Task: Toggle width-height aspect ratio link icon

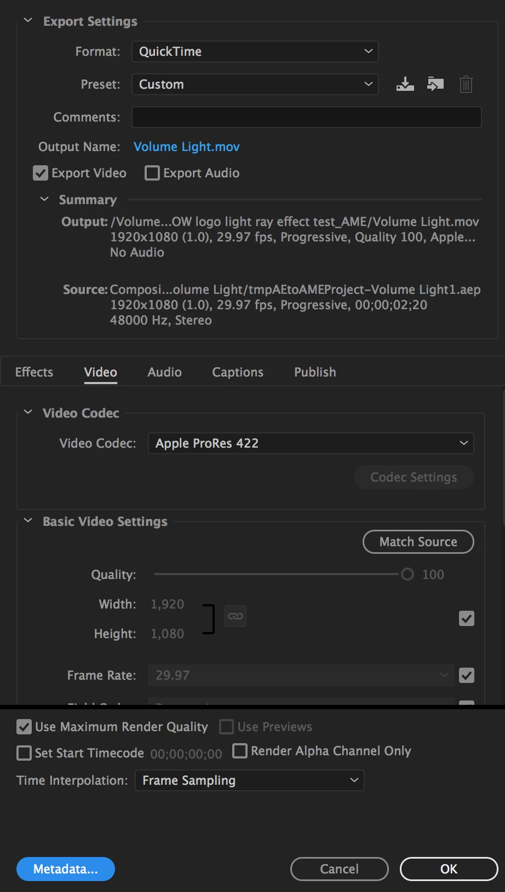Action: coord(236,616)
